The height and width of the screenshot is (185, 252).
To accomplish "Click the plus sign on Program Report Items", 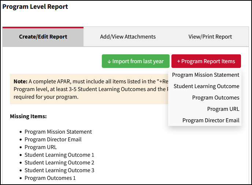I will click(x=179, y=62).
